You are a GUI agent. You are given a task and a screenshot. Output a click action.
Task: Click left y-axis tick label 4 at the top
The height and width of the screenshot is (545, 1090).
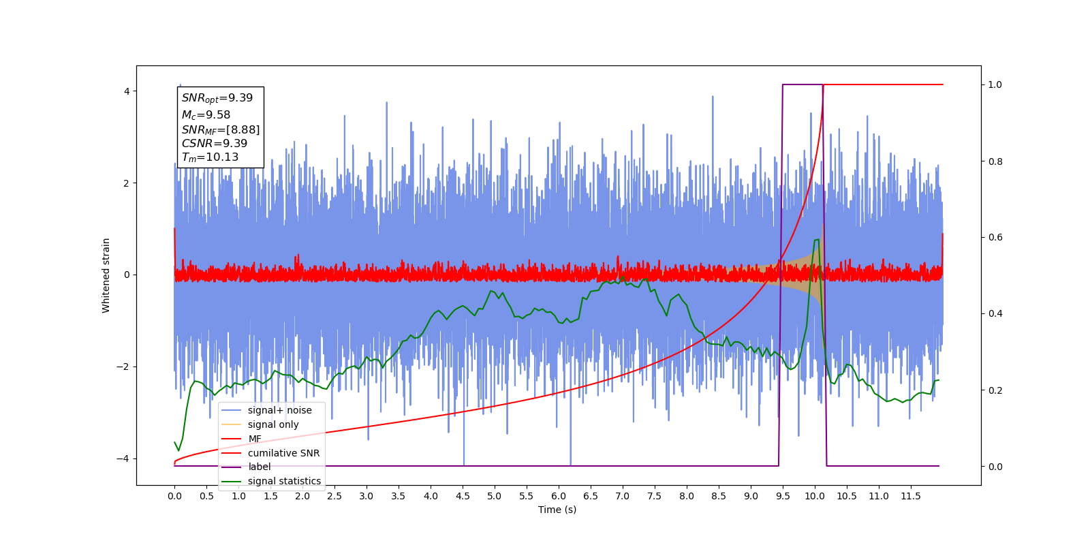(x=127, y=91)
